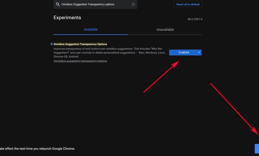259x156 pixels.
Task: Switch to the Available tab
Action: 91,30
